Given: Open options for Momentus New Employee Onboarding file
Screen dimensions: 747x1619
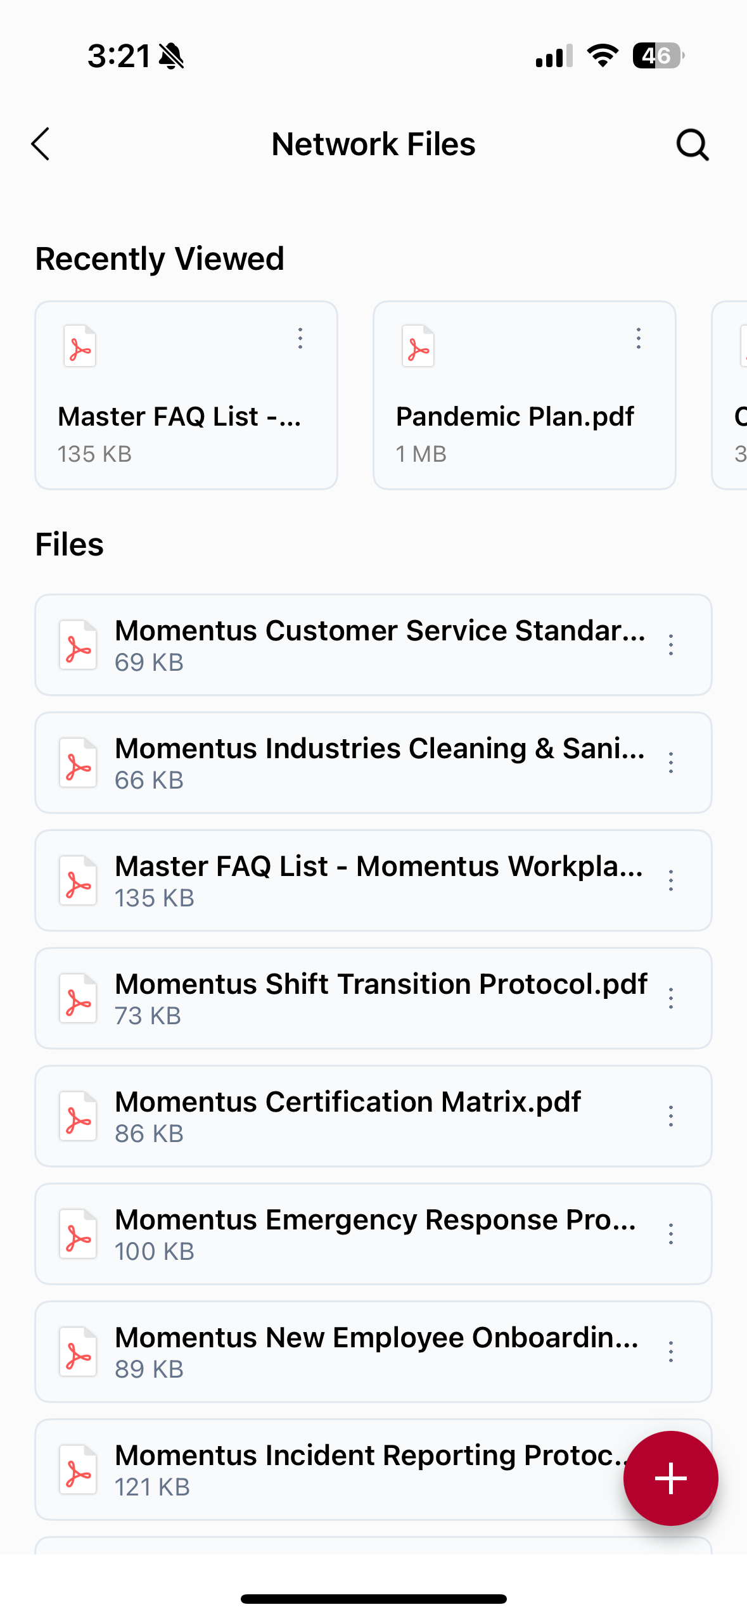Looking at the screenshot, I should (x=671, y=1352).
